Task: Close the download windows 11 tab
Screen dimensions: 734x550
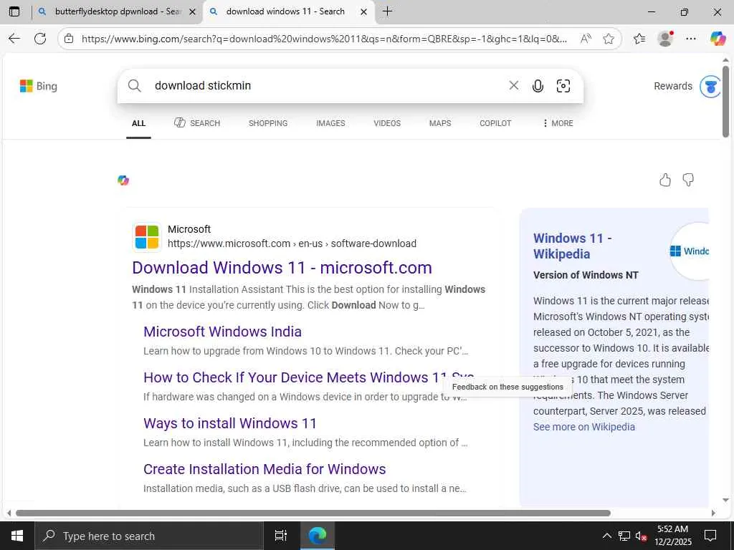Action: pos(363,12)
